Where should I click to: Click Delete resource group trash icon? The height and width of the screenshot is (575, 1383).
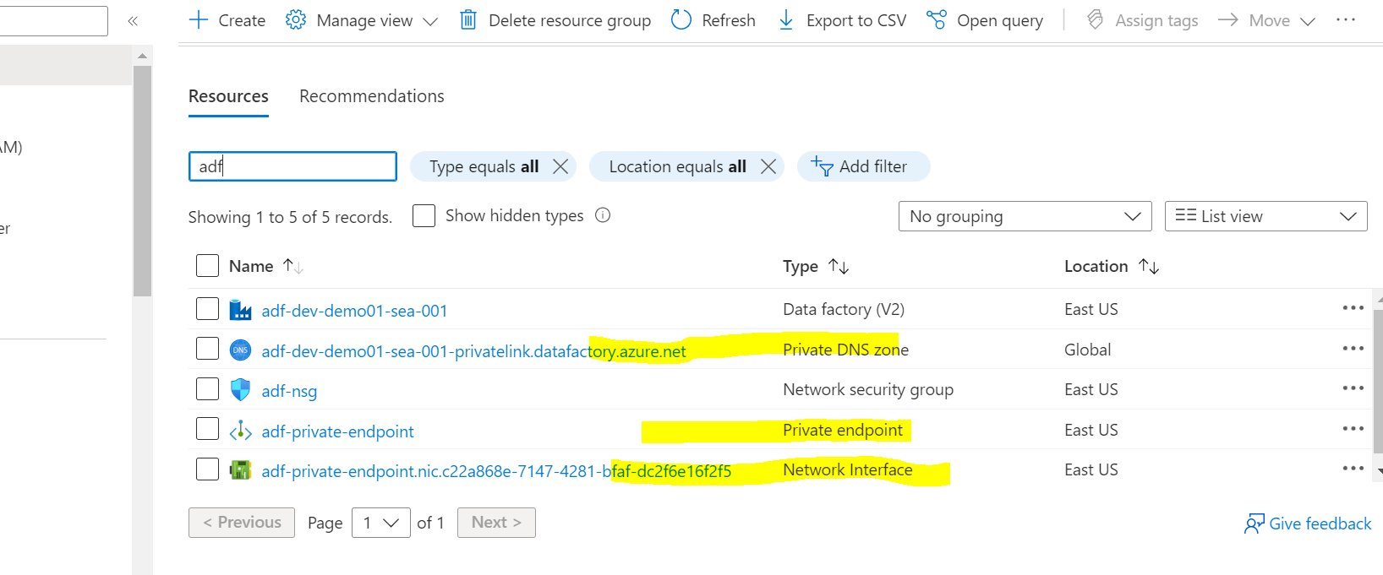click(x=468, y=20)
